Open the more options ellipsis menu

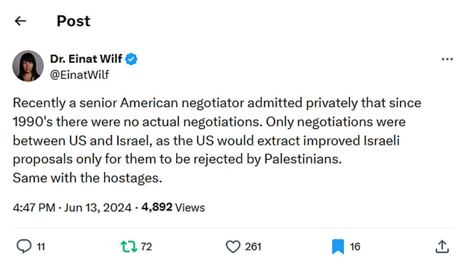click(x=447, y=59)
